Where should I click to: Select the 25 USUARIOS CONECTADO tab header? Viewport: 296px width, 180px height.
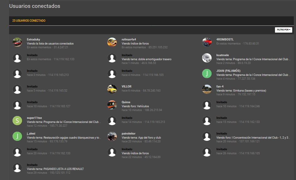click(x=29, y=21)
